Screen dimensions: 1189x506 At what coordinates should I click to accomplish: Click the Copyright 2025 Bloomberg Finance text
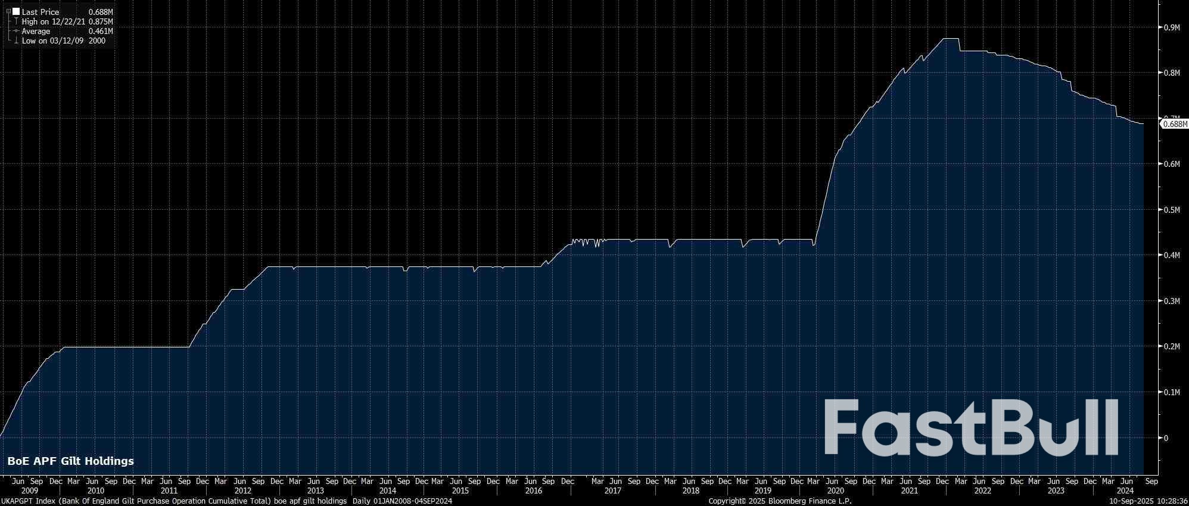[x=780, y=501]
